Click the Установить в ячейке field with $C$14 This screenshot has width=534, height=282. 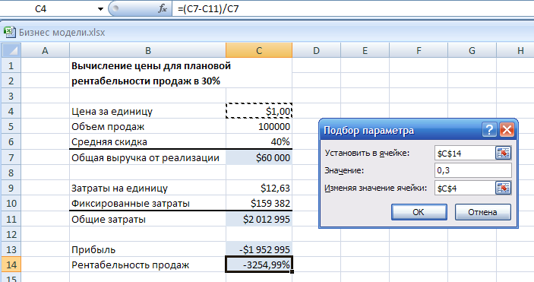coord(465,153)
